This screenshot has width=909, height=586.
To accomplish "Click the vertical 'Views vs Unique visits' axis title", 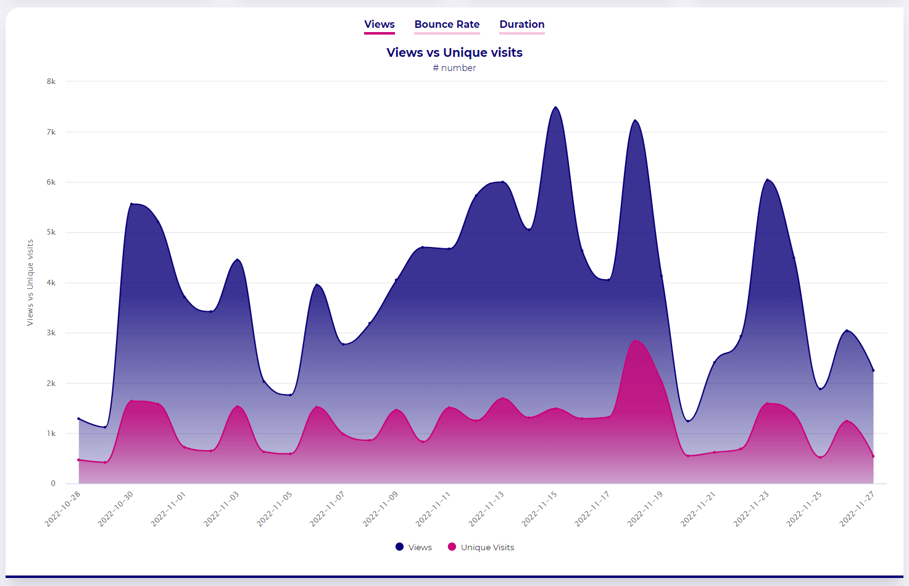I will pos(30,283).
